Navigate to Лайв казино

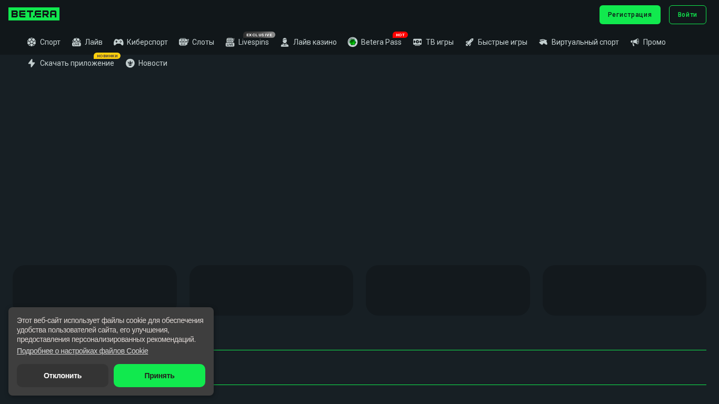point(315,42)
